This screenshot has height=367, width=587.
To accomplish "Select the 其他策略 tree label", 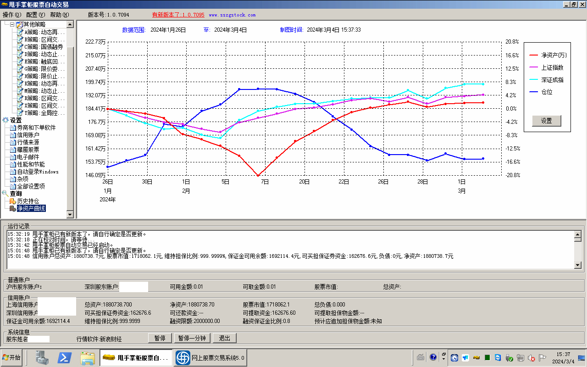I will point(34,25).
